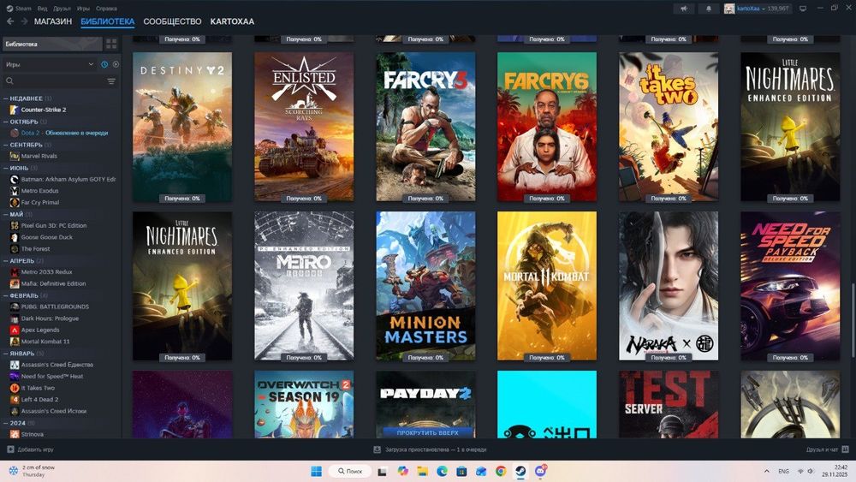856x482 pixels.
Task: Switch to the СООБЩЕСТВО tab
Action: tap(172, 21)
